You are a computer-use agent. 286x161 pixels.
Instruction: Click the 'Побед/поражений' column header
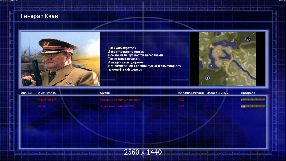pos(190,93)
